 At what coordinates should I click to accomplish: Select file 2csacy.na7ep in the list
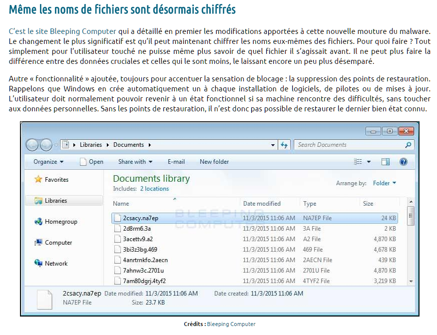point(254,218)
